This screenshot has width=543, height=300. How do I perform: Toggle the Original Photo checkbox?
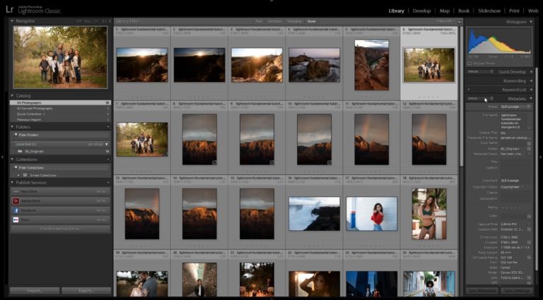point(469,64)
